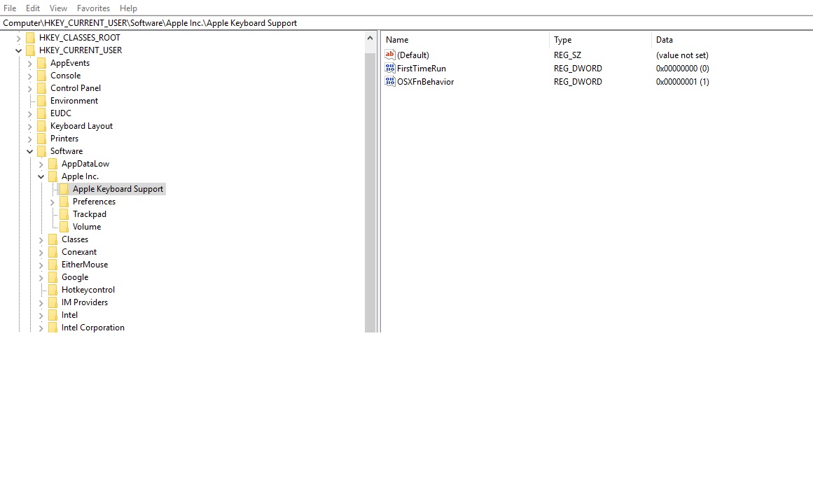The height and width of the screenshot is (504, 813).
Task: Click the Console folder icon
Action: click(41, 75)
